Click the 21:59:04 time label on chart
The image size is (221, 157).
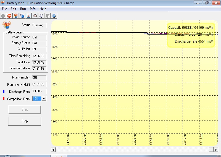tap(68, 139)
